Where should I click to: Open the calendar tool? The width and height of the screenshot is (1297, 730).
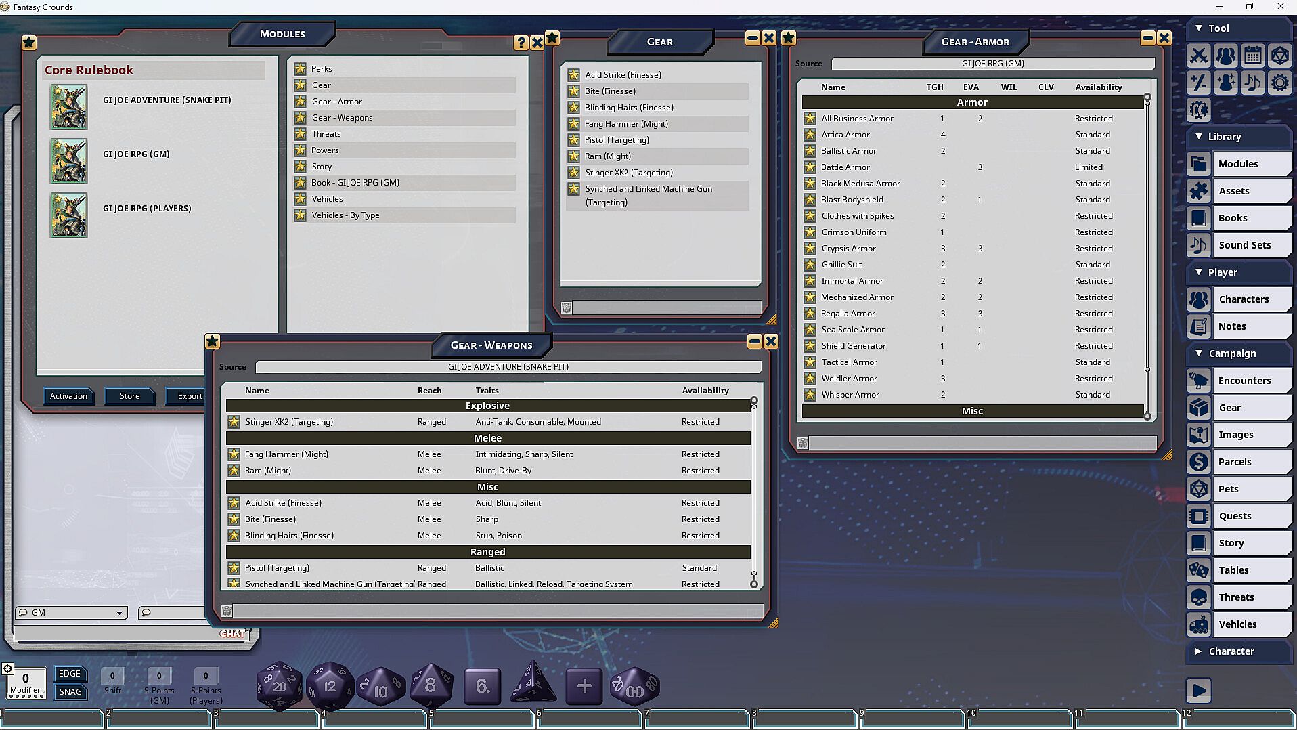coord(1252,56)
